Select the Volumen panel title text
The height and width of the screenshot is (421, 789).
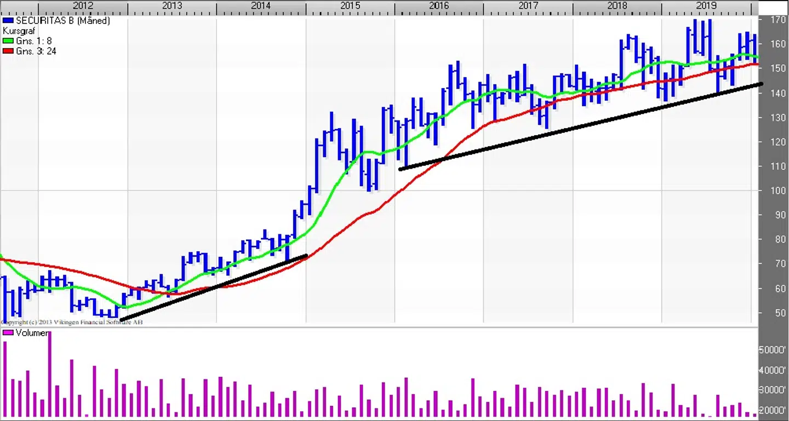click(32, 333)
